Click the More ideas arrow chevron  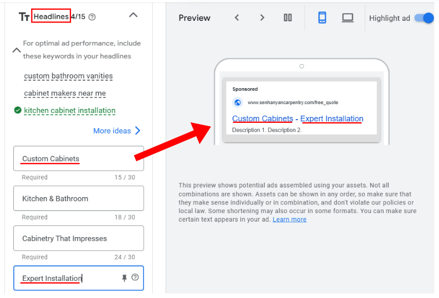tap(138, 131)
